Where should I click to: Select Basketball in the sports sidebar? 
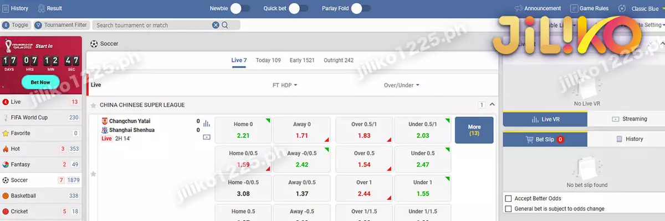coord(41,196)
